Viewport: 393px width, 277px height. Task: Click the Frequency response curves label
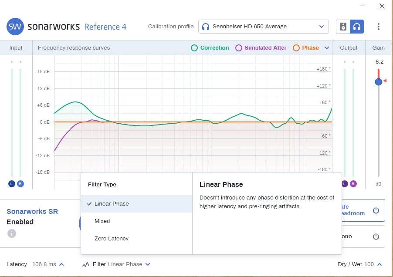pos(74,48)
